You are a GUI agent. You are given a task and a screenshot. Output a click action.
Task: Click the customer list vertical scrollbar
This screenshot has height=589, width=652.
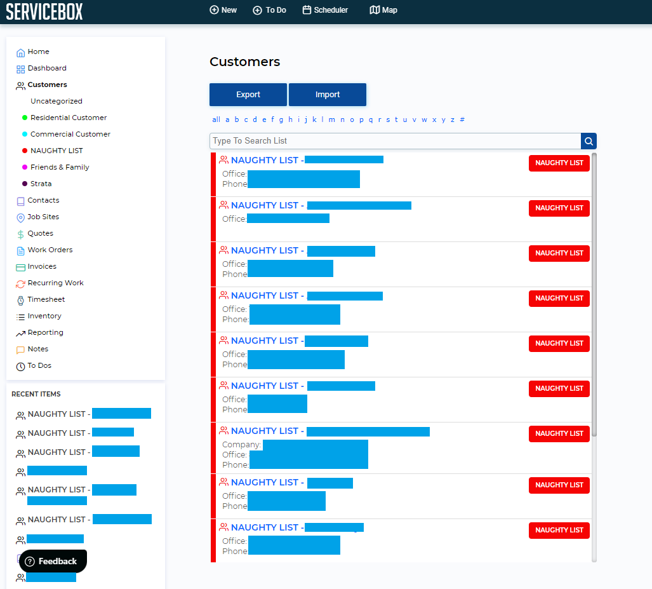594,295
